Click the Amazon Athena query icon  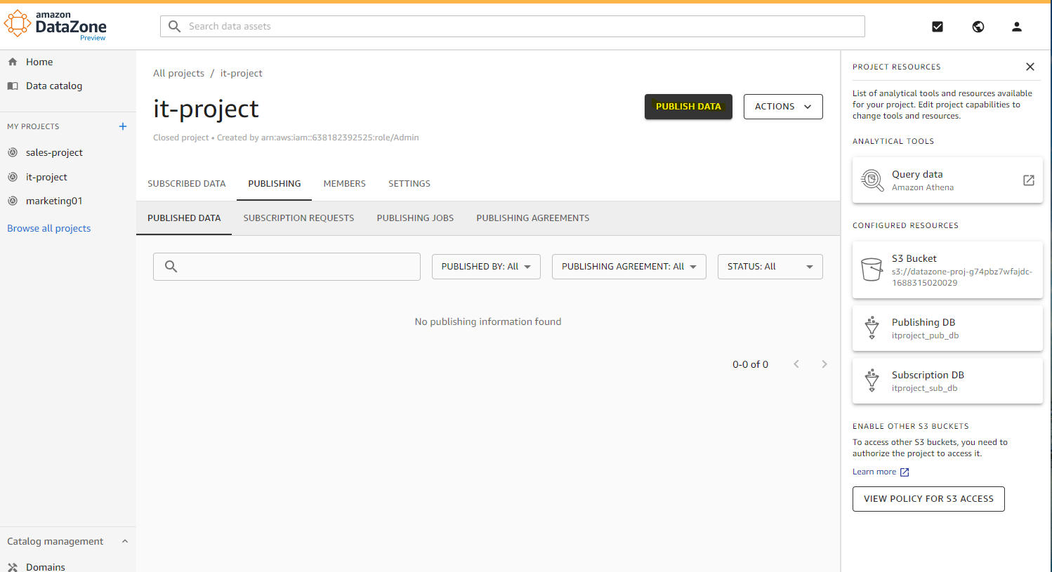pos(872,180)
